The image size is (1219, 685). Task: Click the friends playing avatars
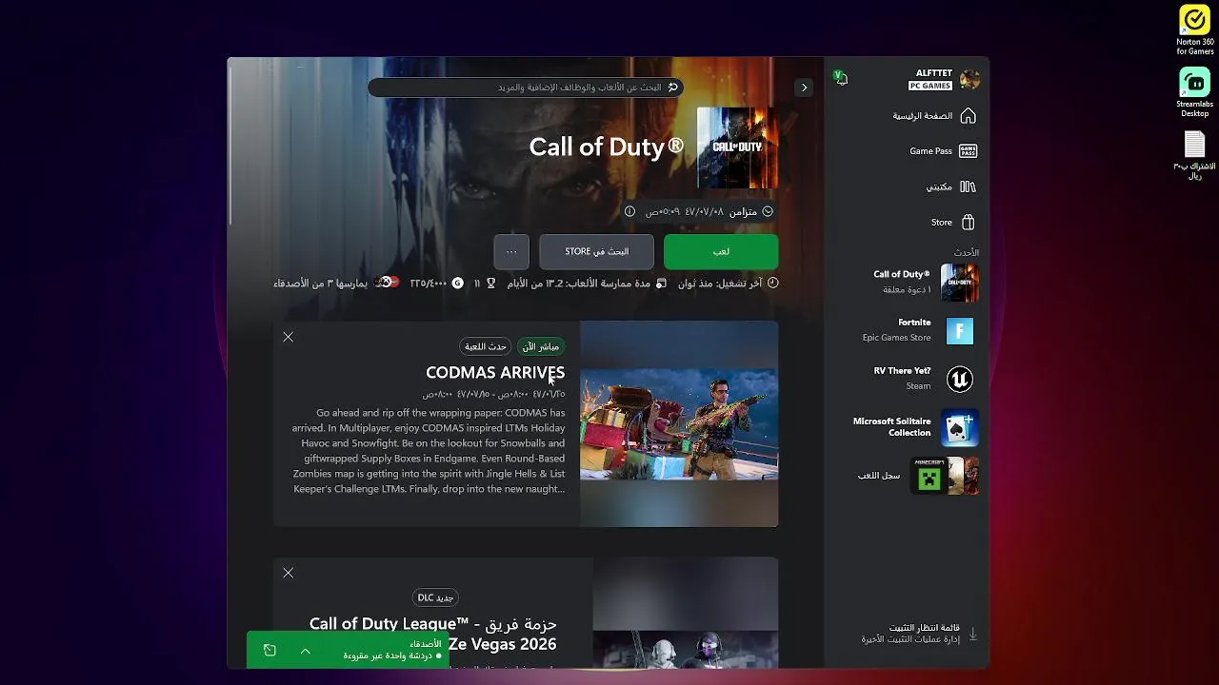pyautogui.click(x=387, y=283)
